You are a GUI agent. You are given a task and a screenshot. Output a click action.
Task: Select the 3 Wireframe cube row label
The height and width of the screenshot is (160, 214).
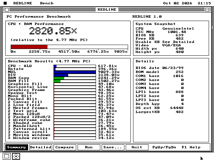coord(29,120)
